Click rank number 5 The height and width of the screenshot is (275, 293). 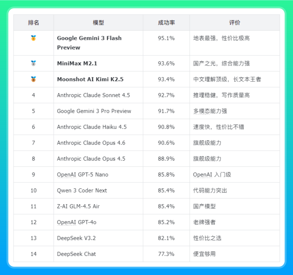click(33, 111)
